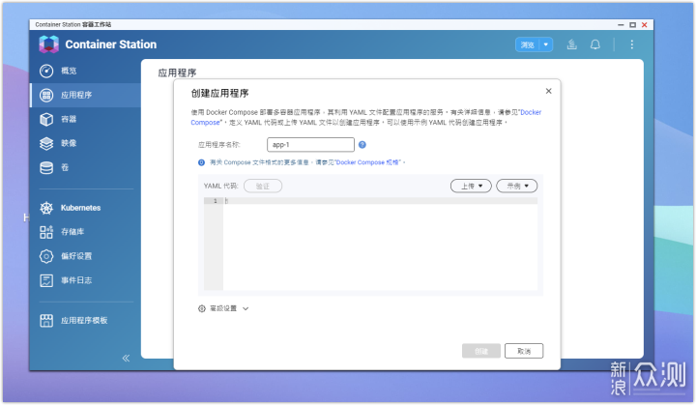This screenshot has height=405, width=696.
Task: Minimize the Container Station window
Action: coord(621,25)
